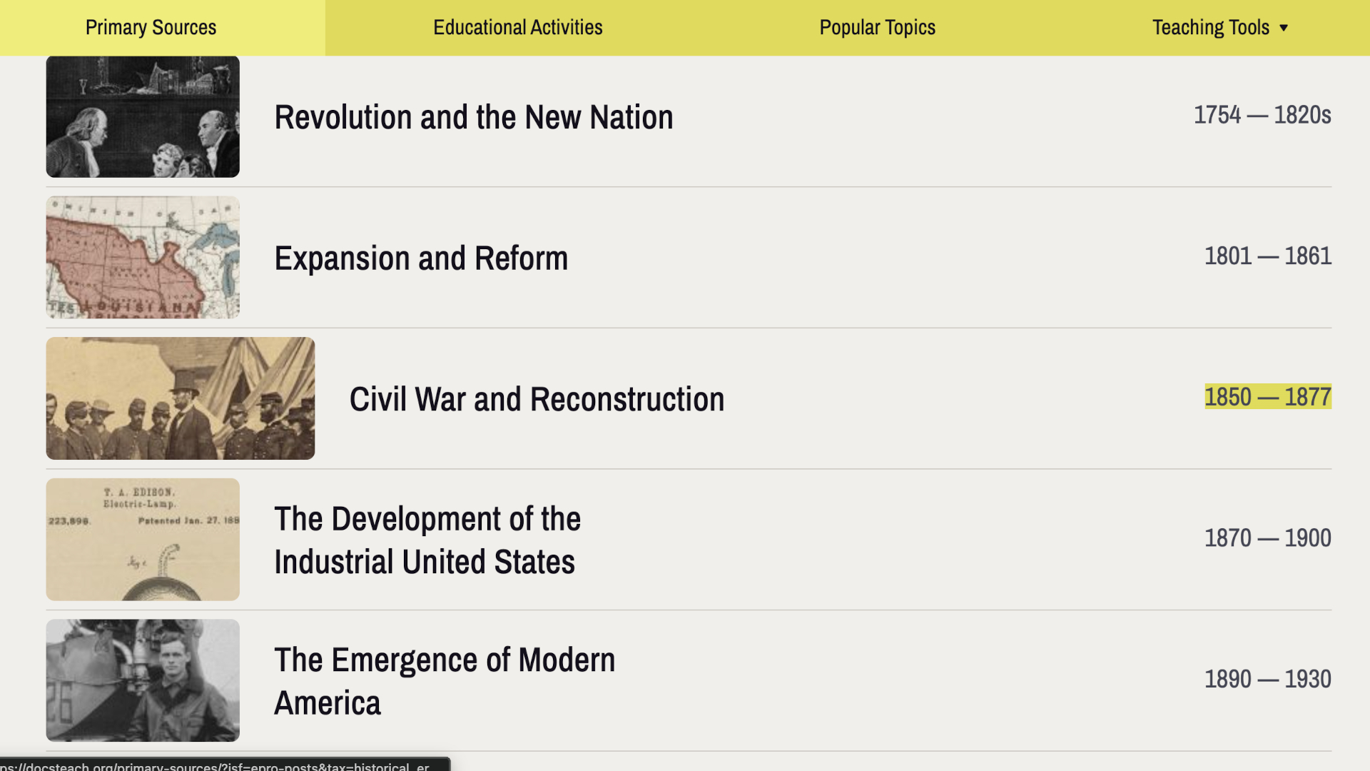This screenshot has height=771, width=1370.
Task: Expand the Teaching Tools dropdown
Action: pyautogui.click(x=1211, y=27)
